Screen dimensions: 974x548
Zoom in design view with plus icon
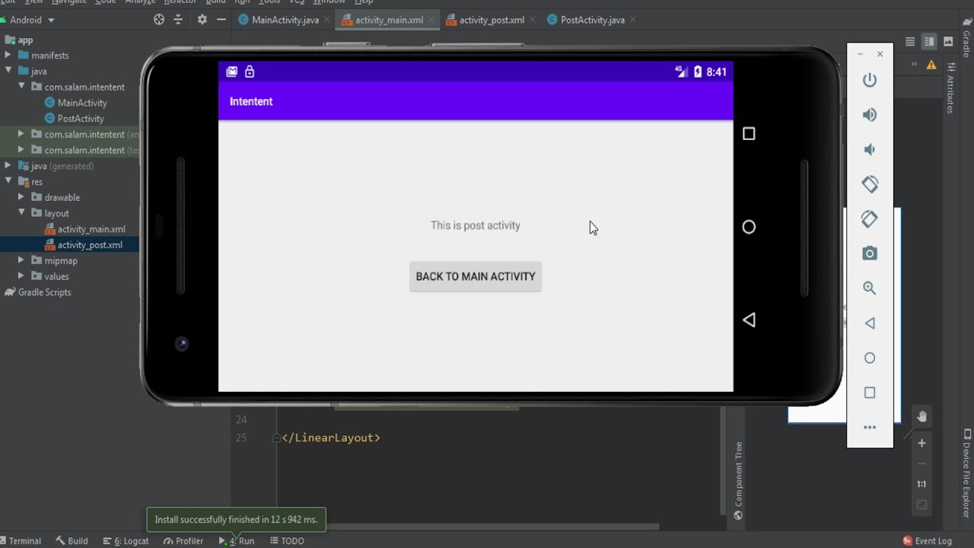(921, 443)
